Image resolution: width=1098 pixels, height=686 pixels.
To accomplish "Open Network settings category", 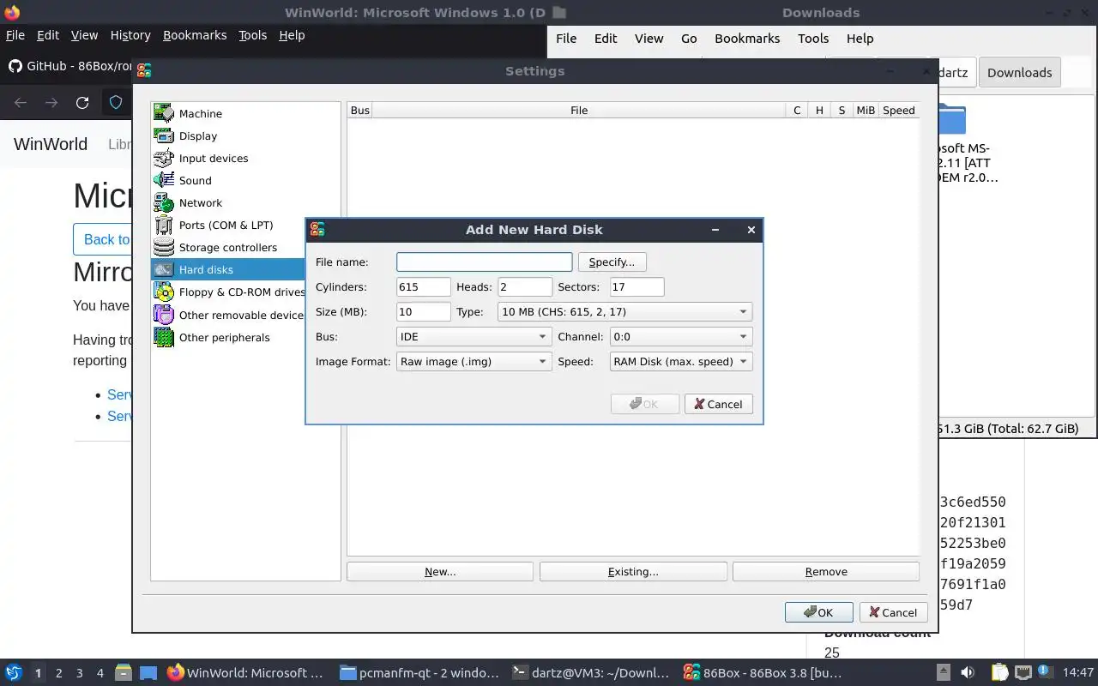I will click(x=200, y=202).
